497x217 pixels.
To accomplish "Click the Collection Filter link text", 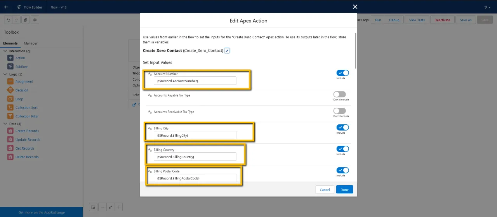I will pyautogui.click(x=27, y=116).
